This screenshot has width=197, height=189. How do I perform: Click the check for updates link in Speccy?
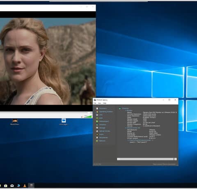pos(164,164)
